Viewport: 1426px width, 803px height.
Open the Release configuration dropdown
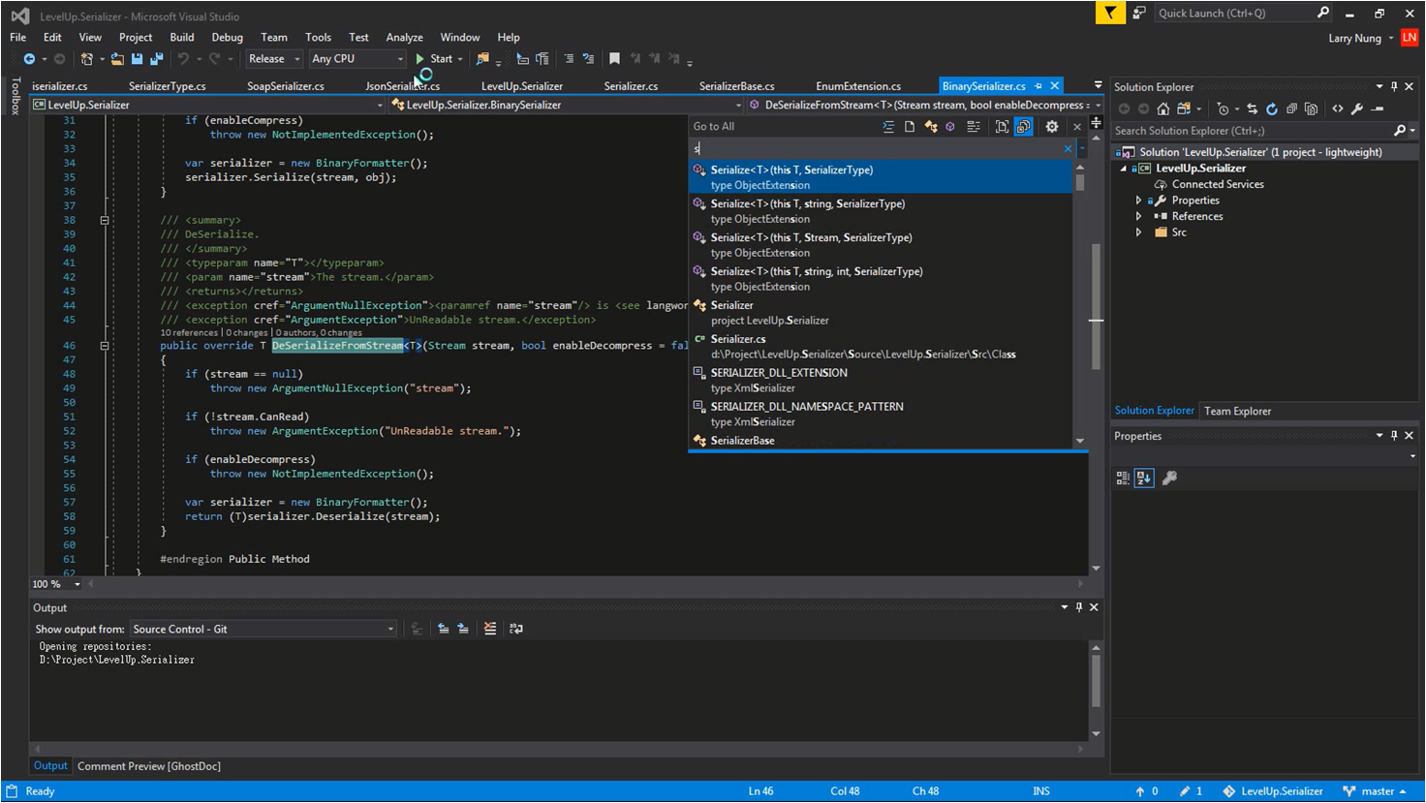pyautogui.click(x=274, y=59)
